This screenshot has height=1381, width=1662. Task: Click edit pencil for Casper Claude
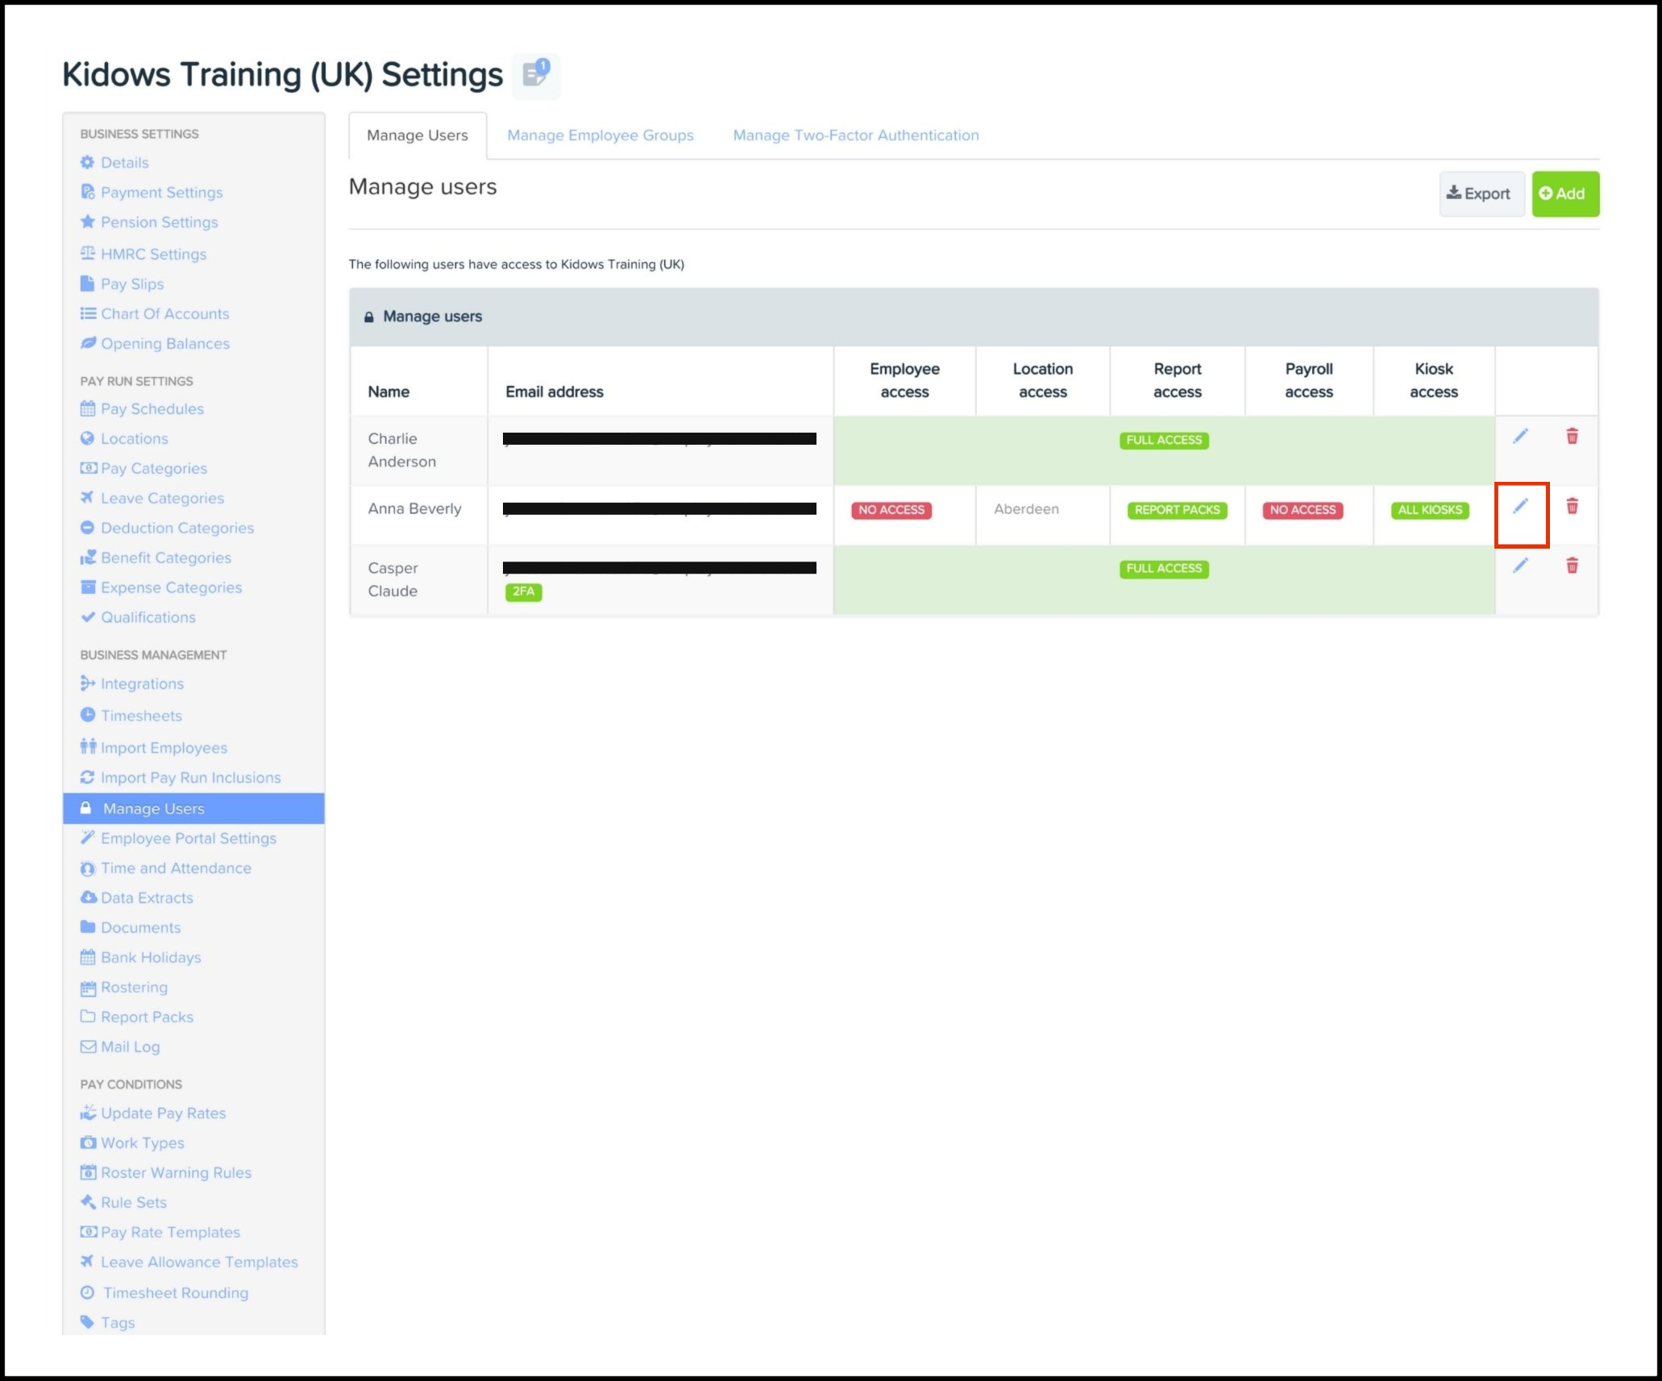(1520, 566)
